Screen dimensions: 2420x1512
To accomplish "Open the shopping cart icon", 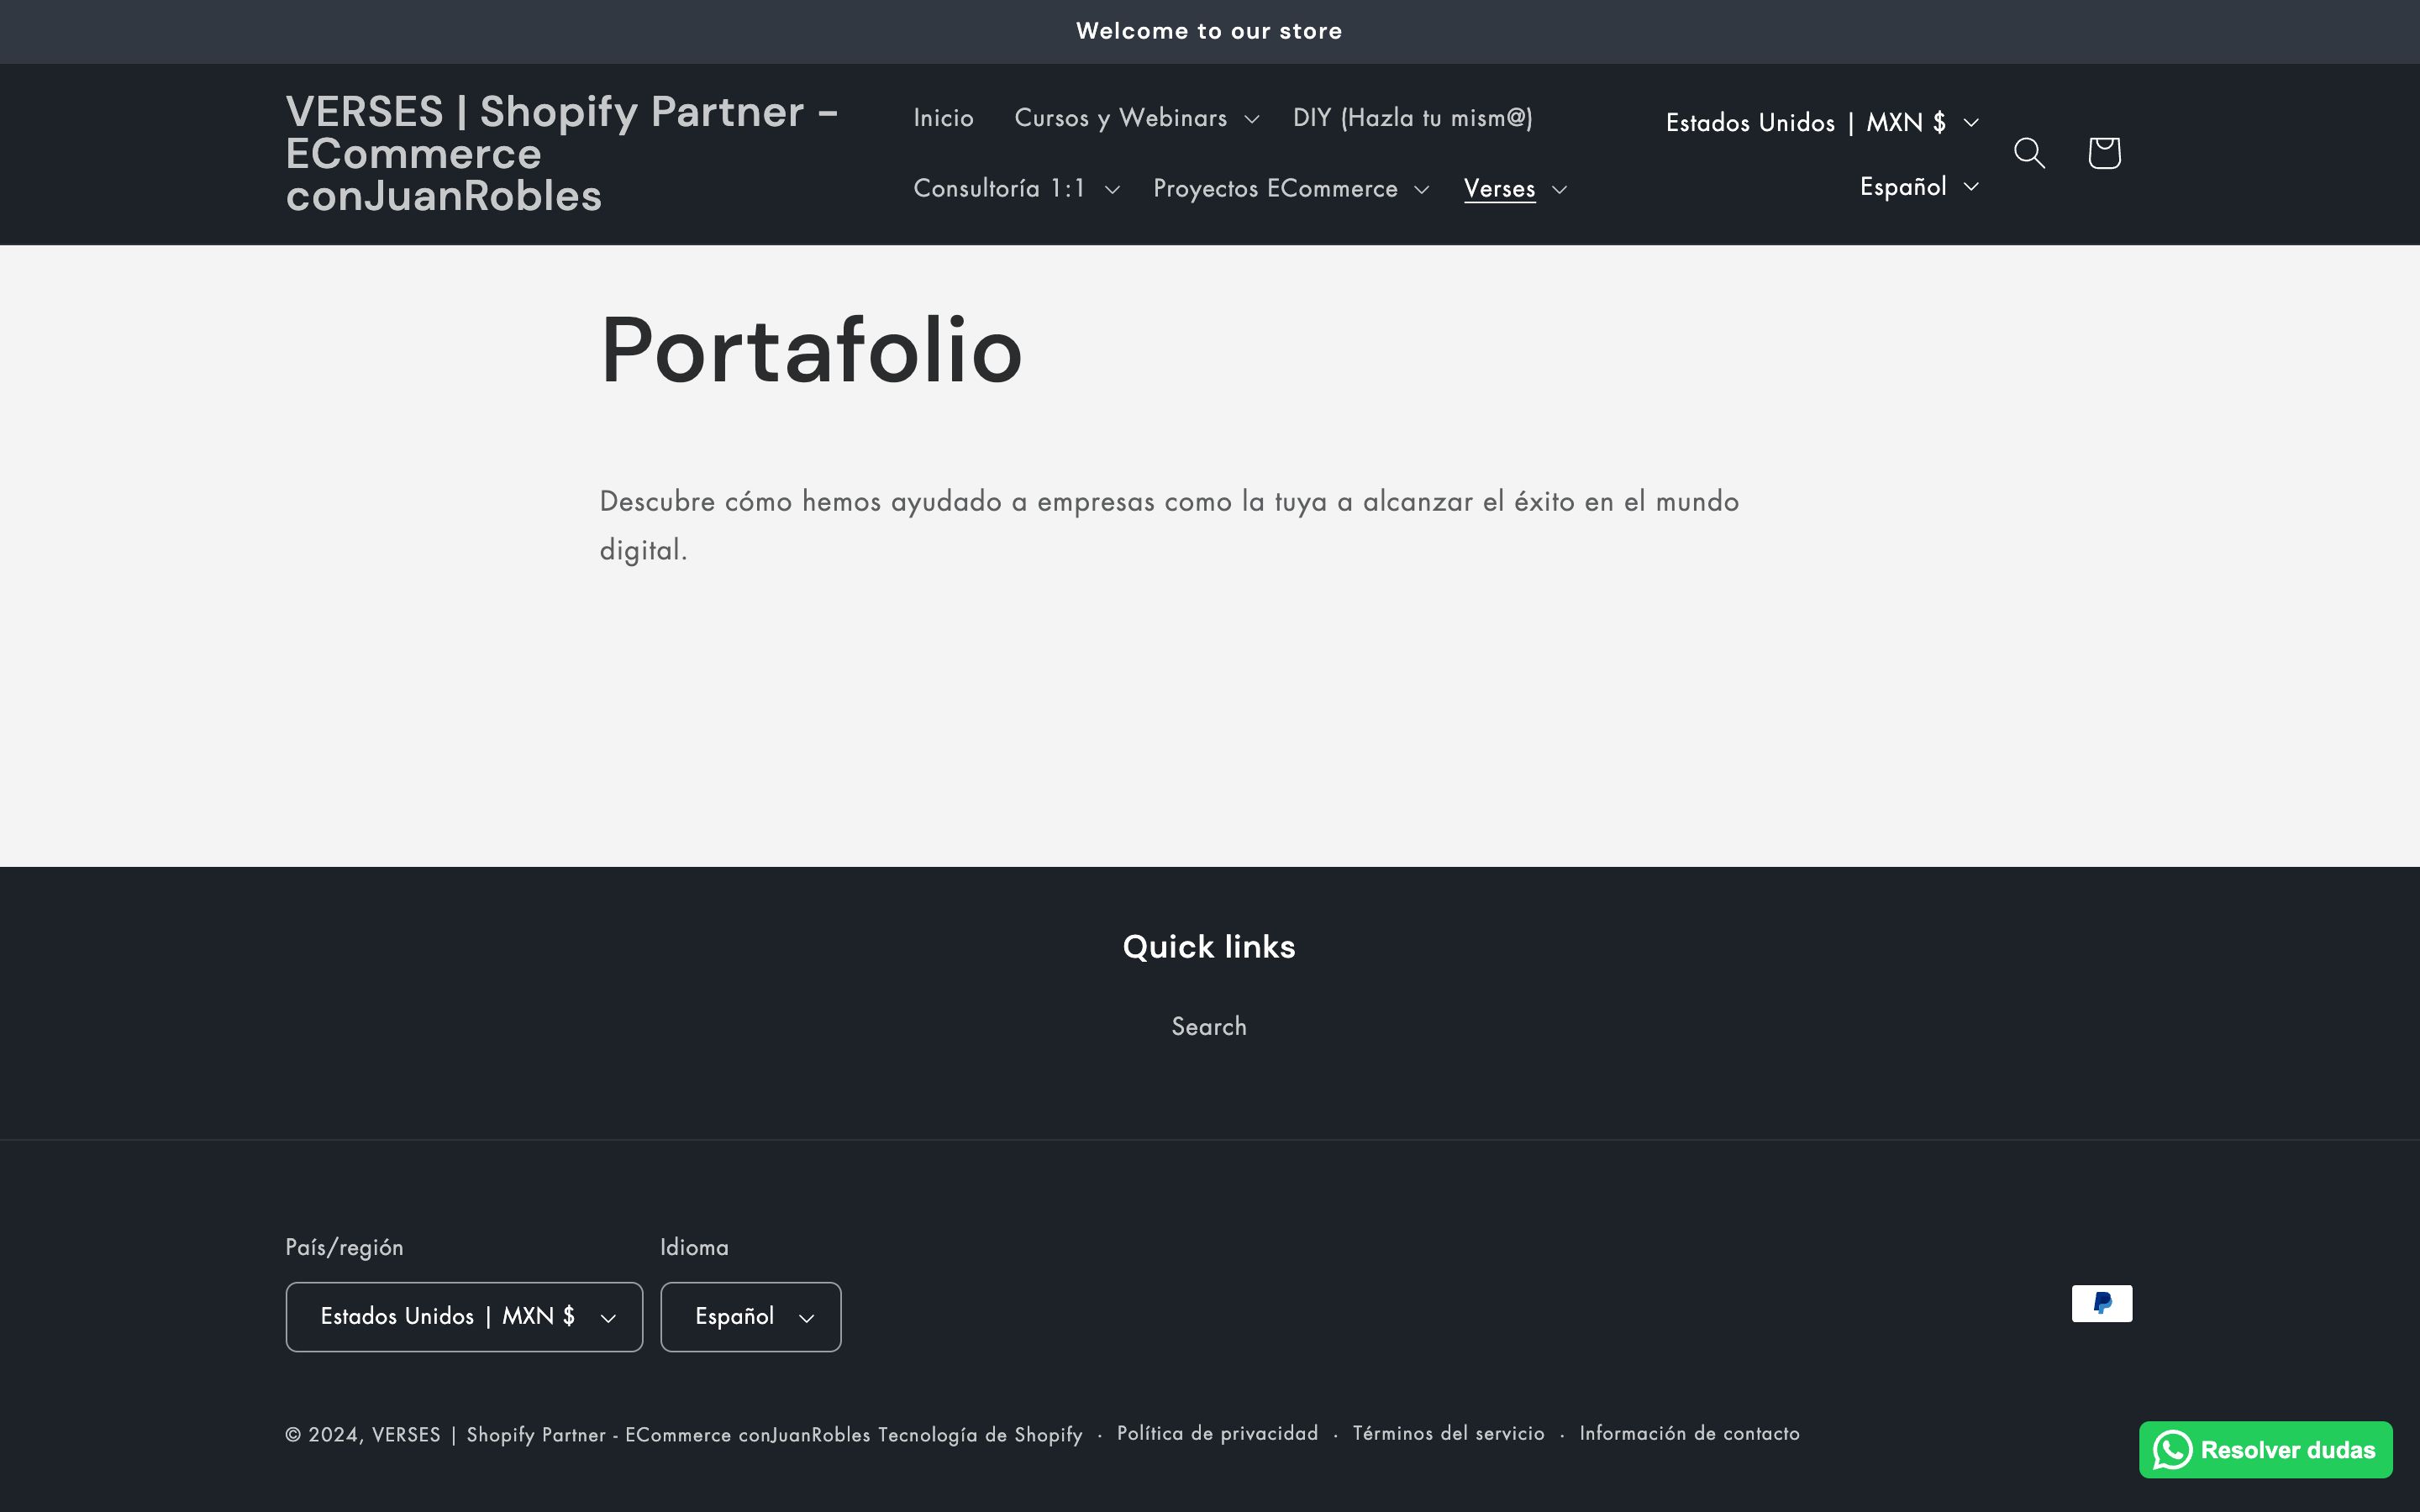I will point(2102,153).
